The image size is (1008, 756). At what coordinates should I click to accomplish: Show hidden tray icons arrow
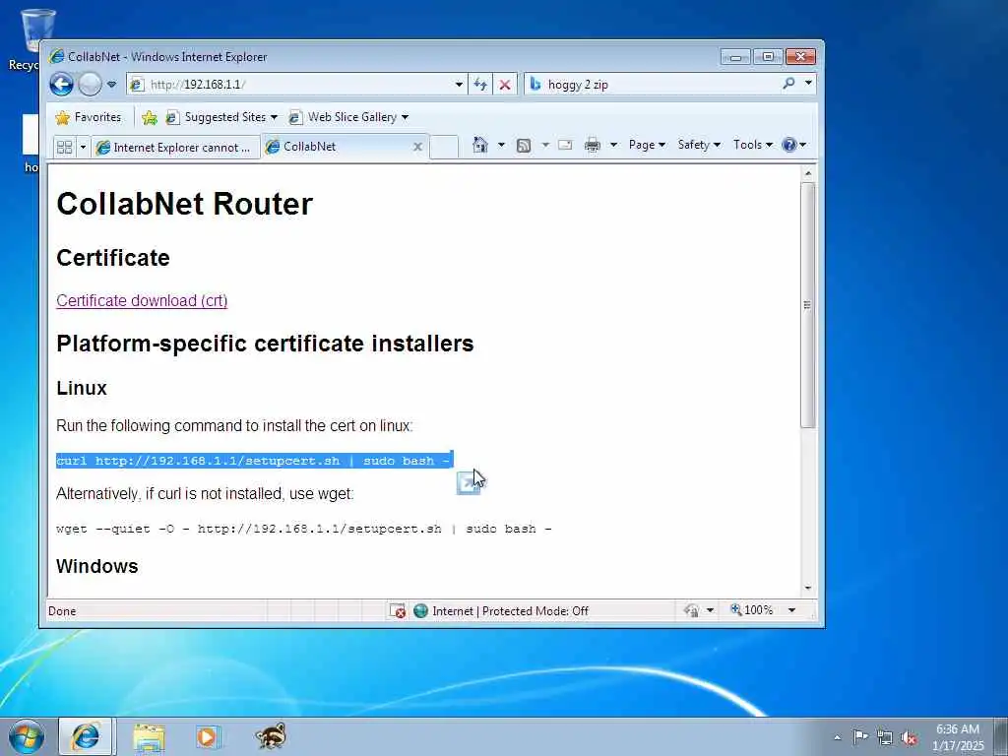click(x=837, y=737)
